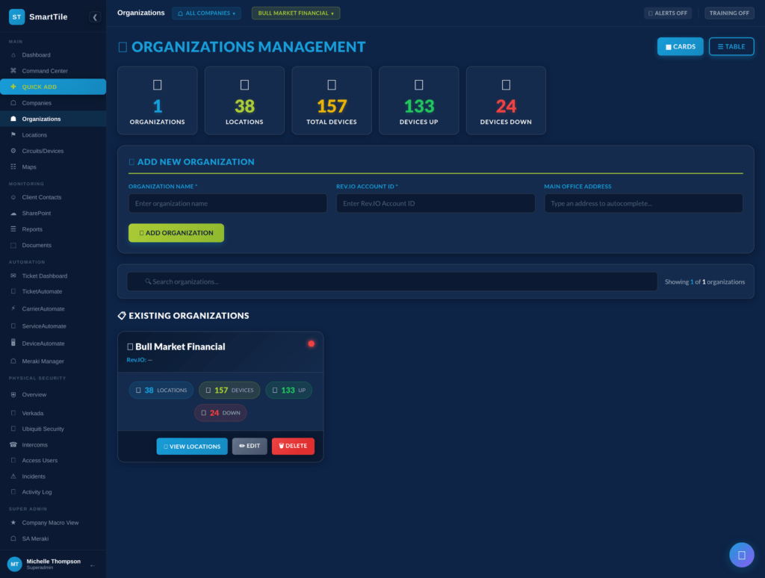Open the BULL MARKET FINANCIAL dropdown

coord(296,13)
